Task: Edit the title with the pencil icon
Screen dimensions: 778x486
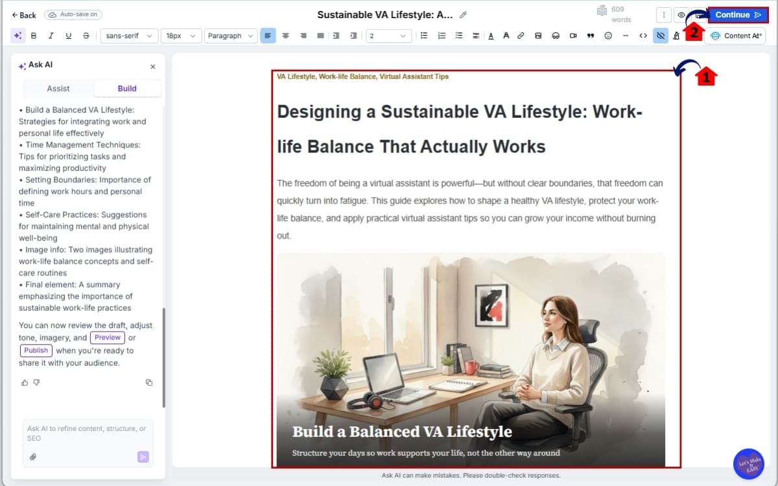Action: pyautogui.click(x=463, y=15)
